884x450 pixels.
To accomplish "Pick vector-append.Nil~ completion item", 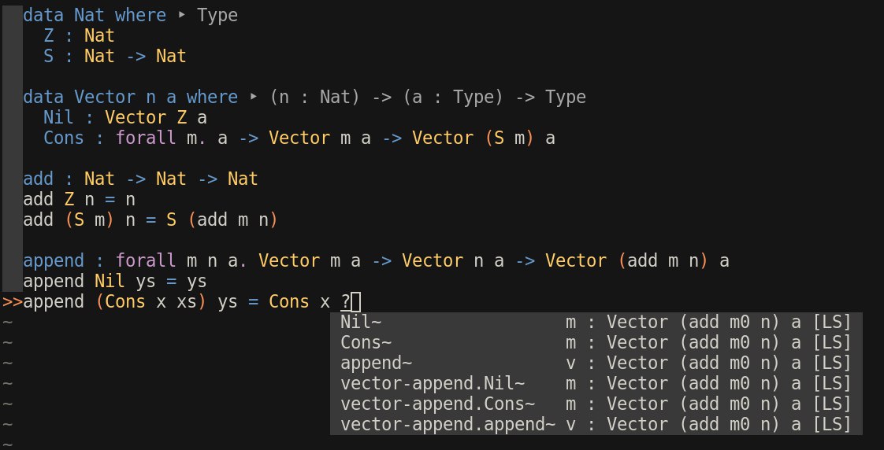I will tap(596, 384).
